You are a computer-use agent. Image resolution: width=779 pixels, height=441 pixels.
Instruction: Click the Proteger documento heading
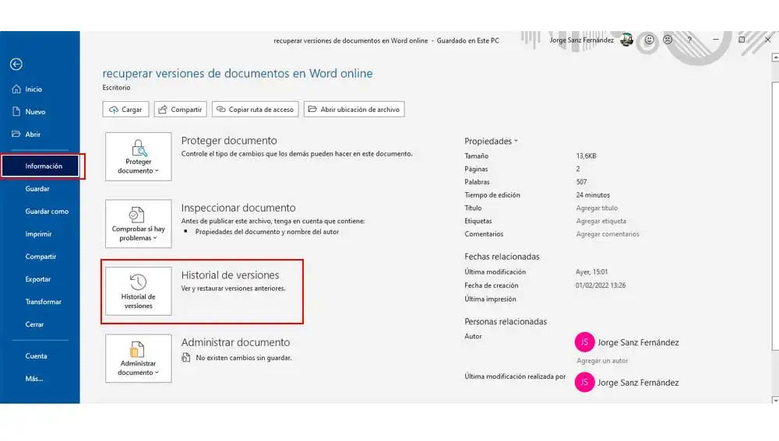click(x=229, y=140)
